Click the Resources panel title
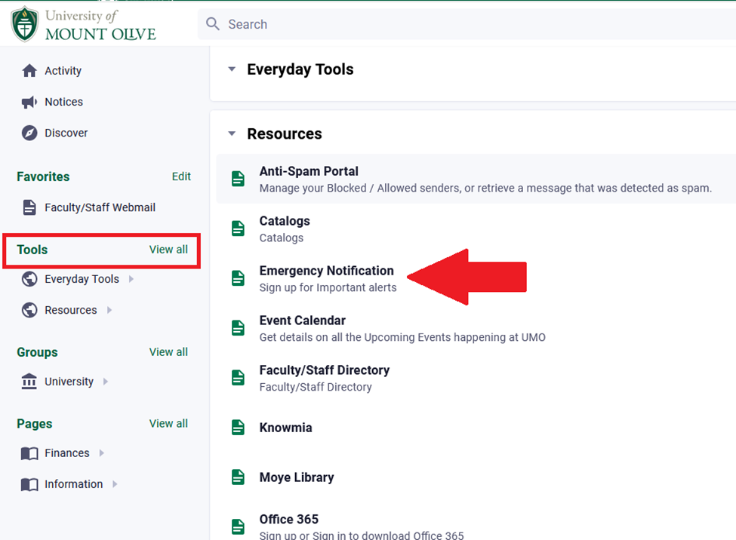Screen dimensions: 736x540 [285, 133]
